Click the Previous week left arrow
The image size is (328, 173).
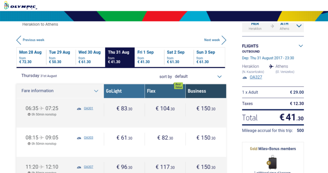click(19, 40)
